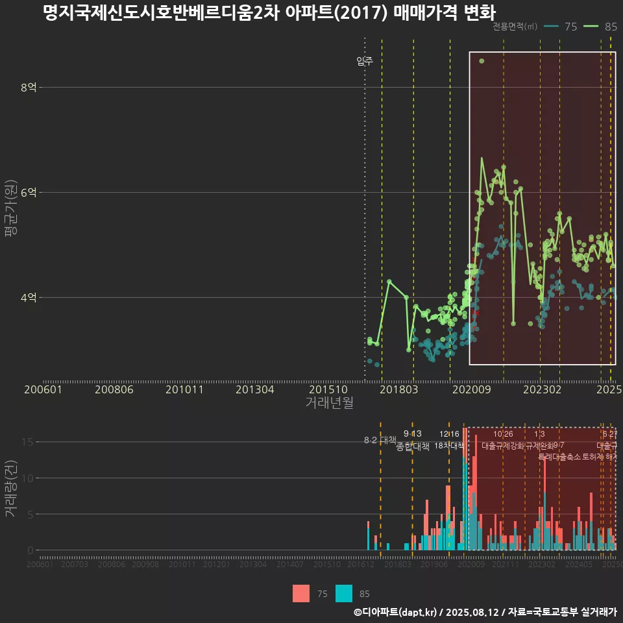The image size is (623, 623).
Task: Click the '8·2 대책' policy annotation
Action: [x=380, y=440]
